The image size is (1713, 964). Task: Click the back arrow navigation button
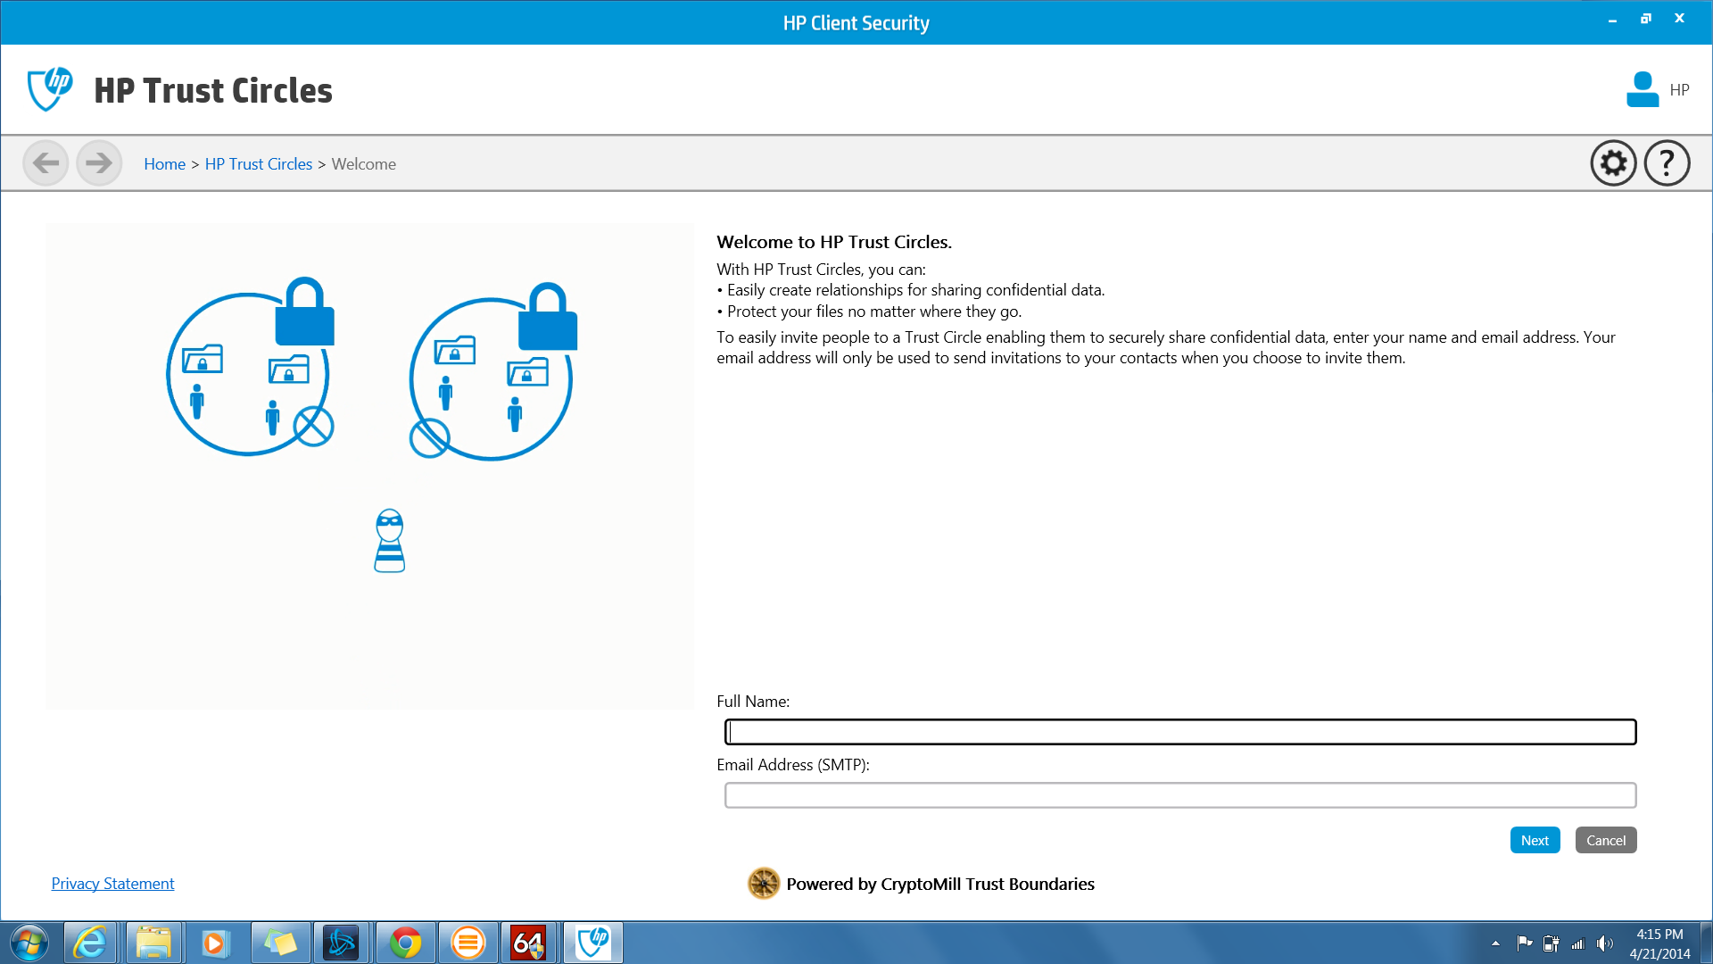coord(46,163)
